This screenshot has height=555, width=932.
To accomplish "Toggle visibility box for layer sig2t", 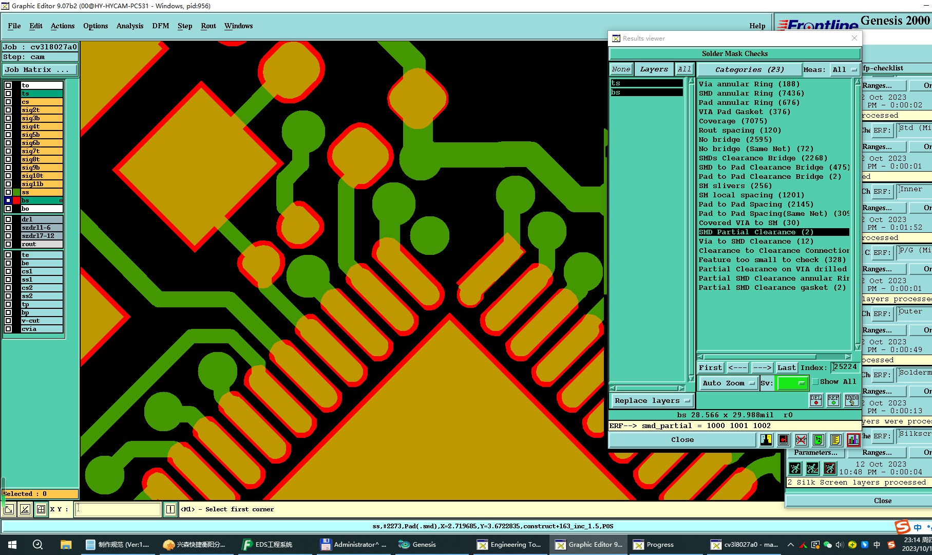I will pyautogui.click(x=8, y=110).
